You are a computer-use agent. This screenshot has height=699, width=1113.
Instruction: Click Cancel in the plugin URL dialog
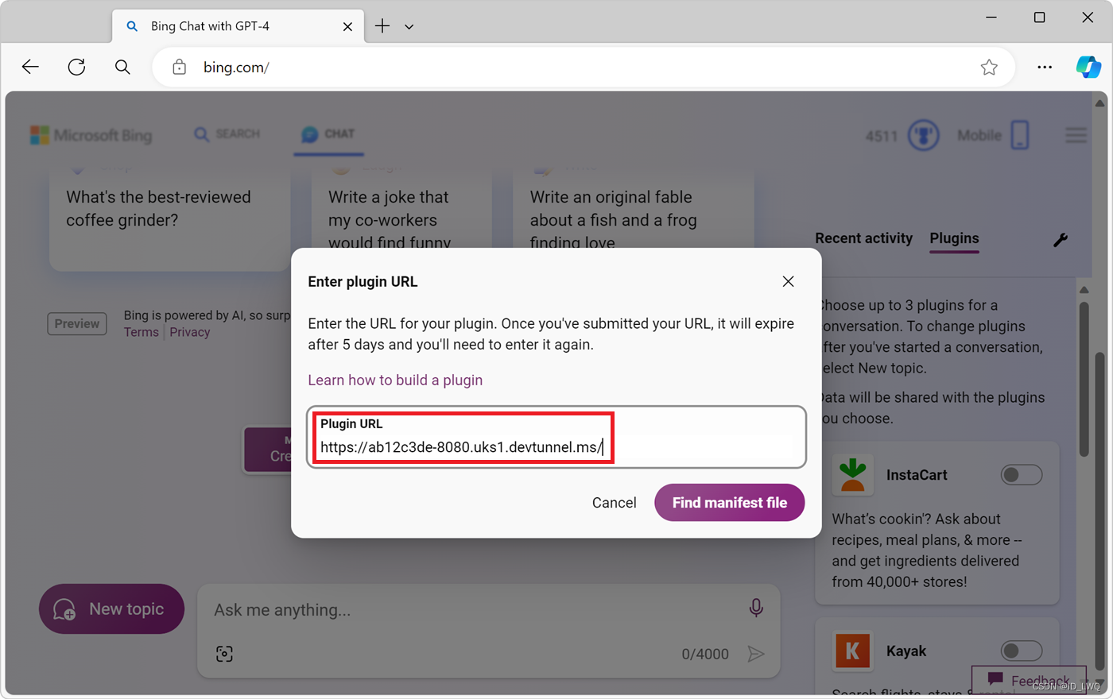coord(614,503)
